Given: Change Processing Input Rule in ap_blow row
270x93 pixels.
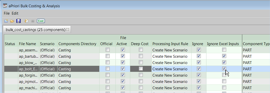Looking at the screenshot, I should (x=171, y=63).
